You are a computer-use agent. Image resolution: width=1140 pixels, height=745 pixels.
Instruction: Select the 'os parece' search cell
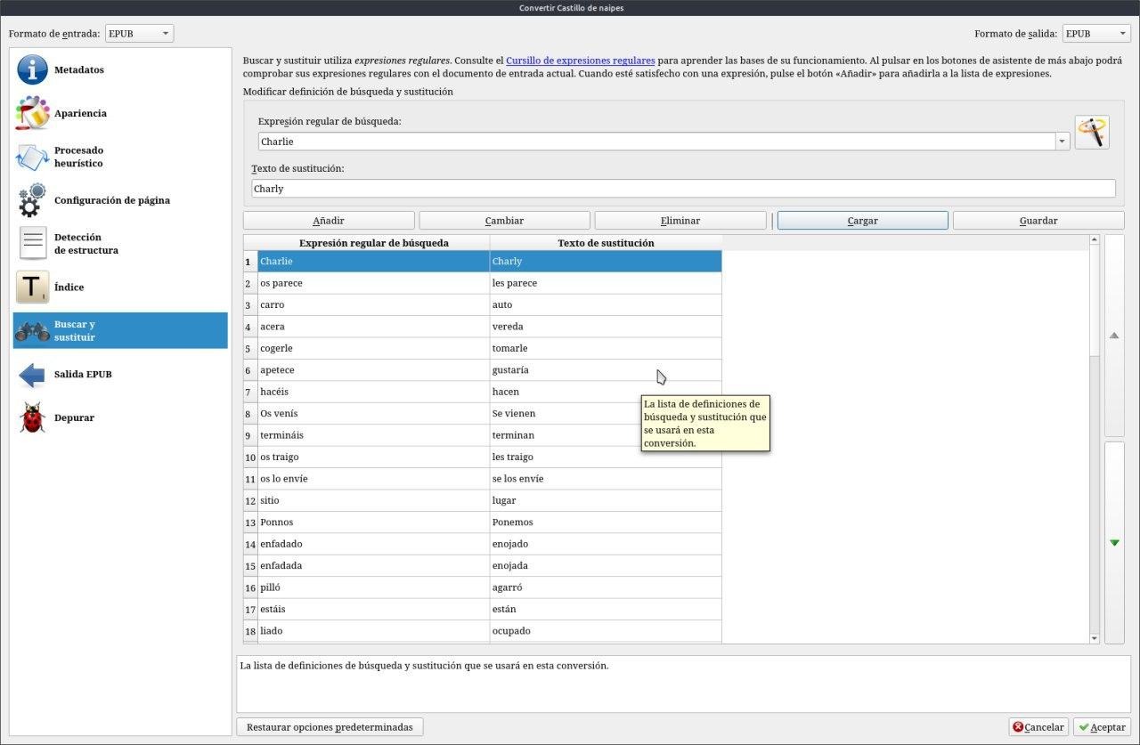click(x=373, y=283)
